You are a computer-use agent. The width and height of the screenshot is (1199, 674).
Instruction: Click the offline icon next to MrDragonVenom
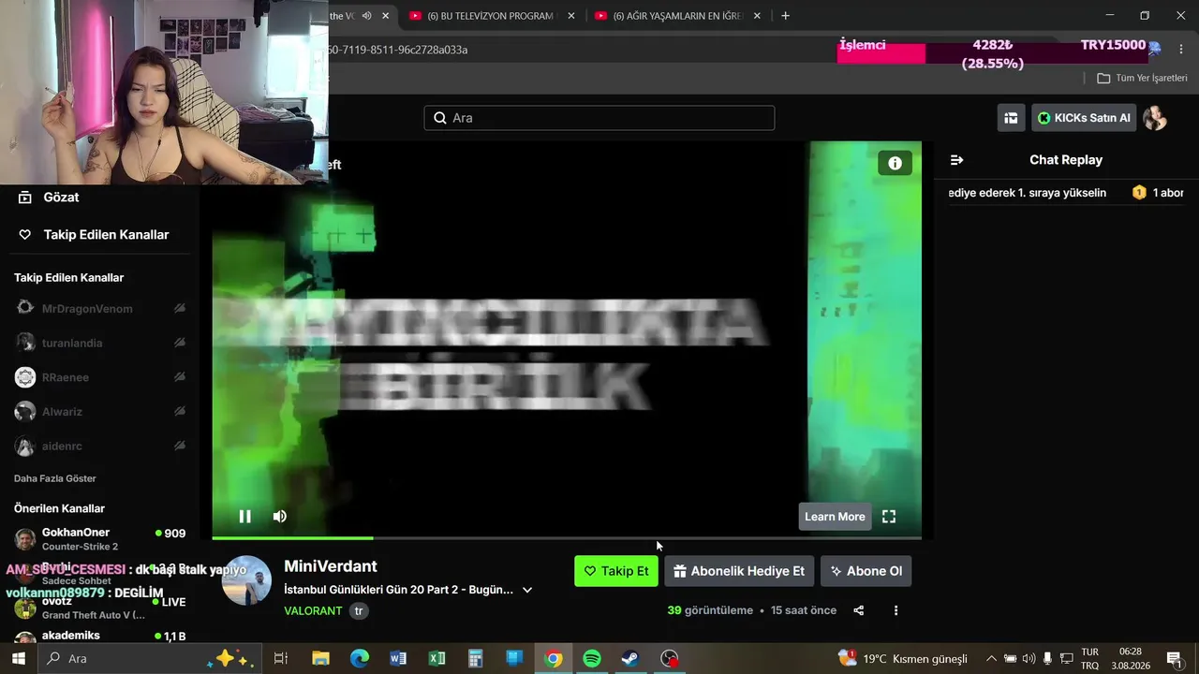179,309
